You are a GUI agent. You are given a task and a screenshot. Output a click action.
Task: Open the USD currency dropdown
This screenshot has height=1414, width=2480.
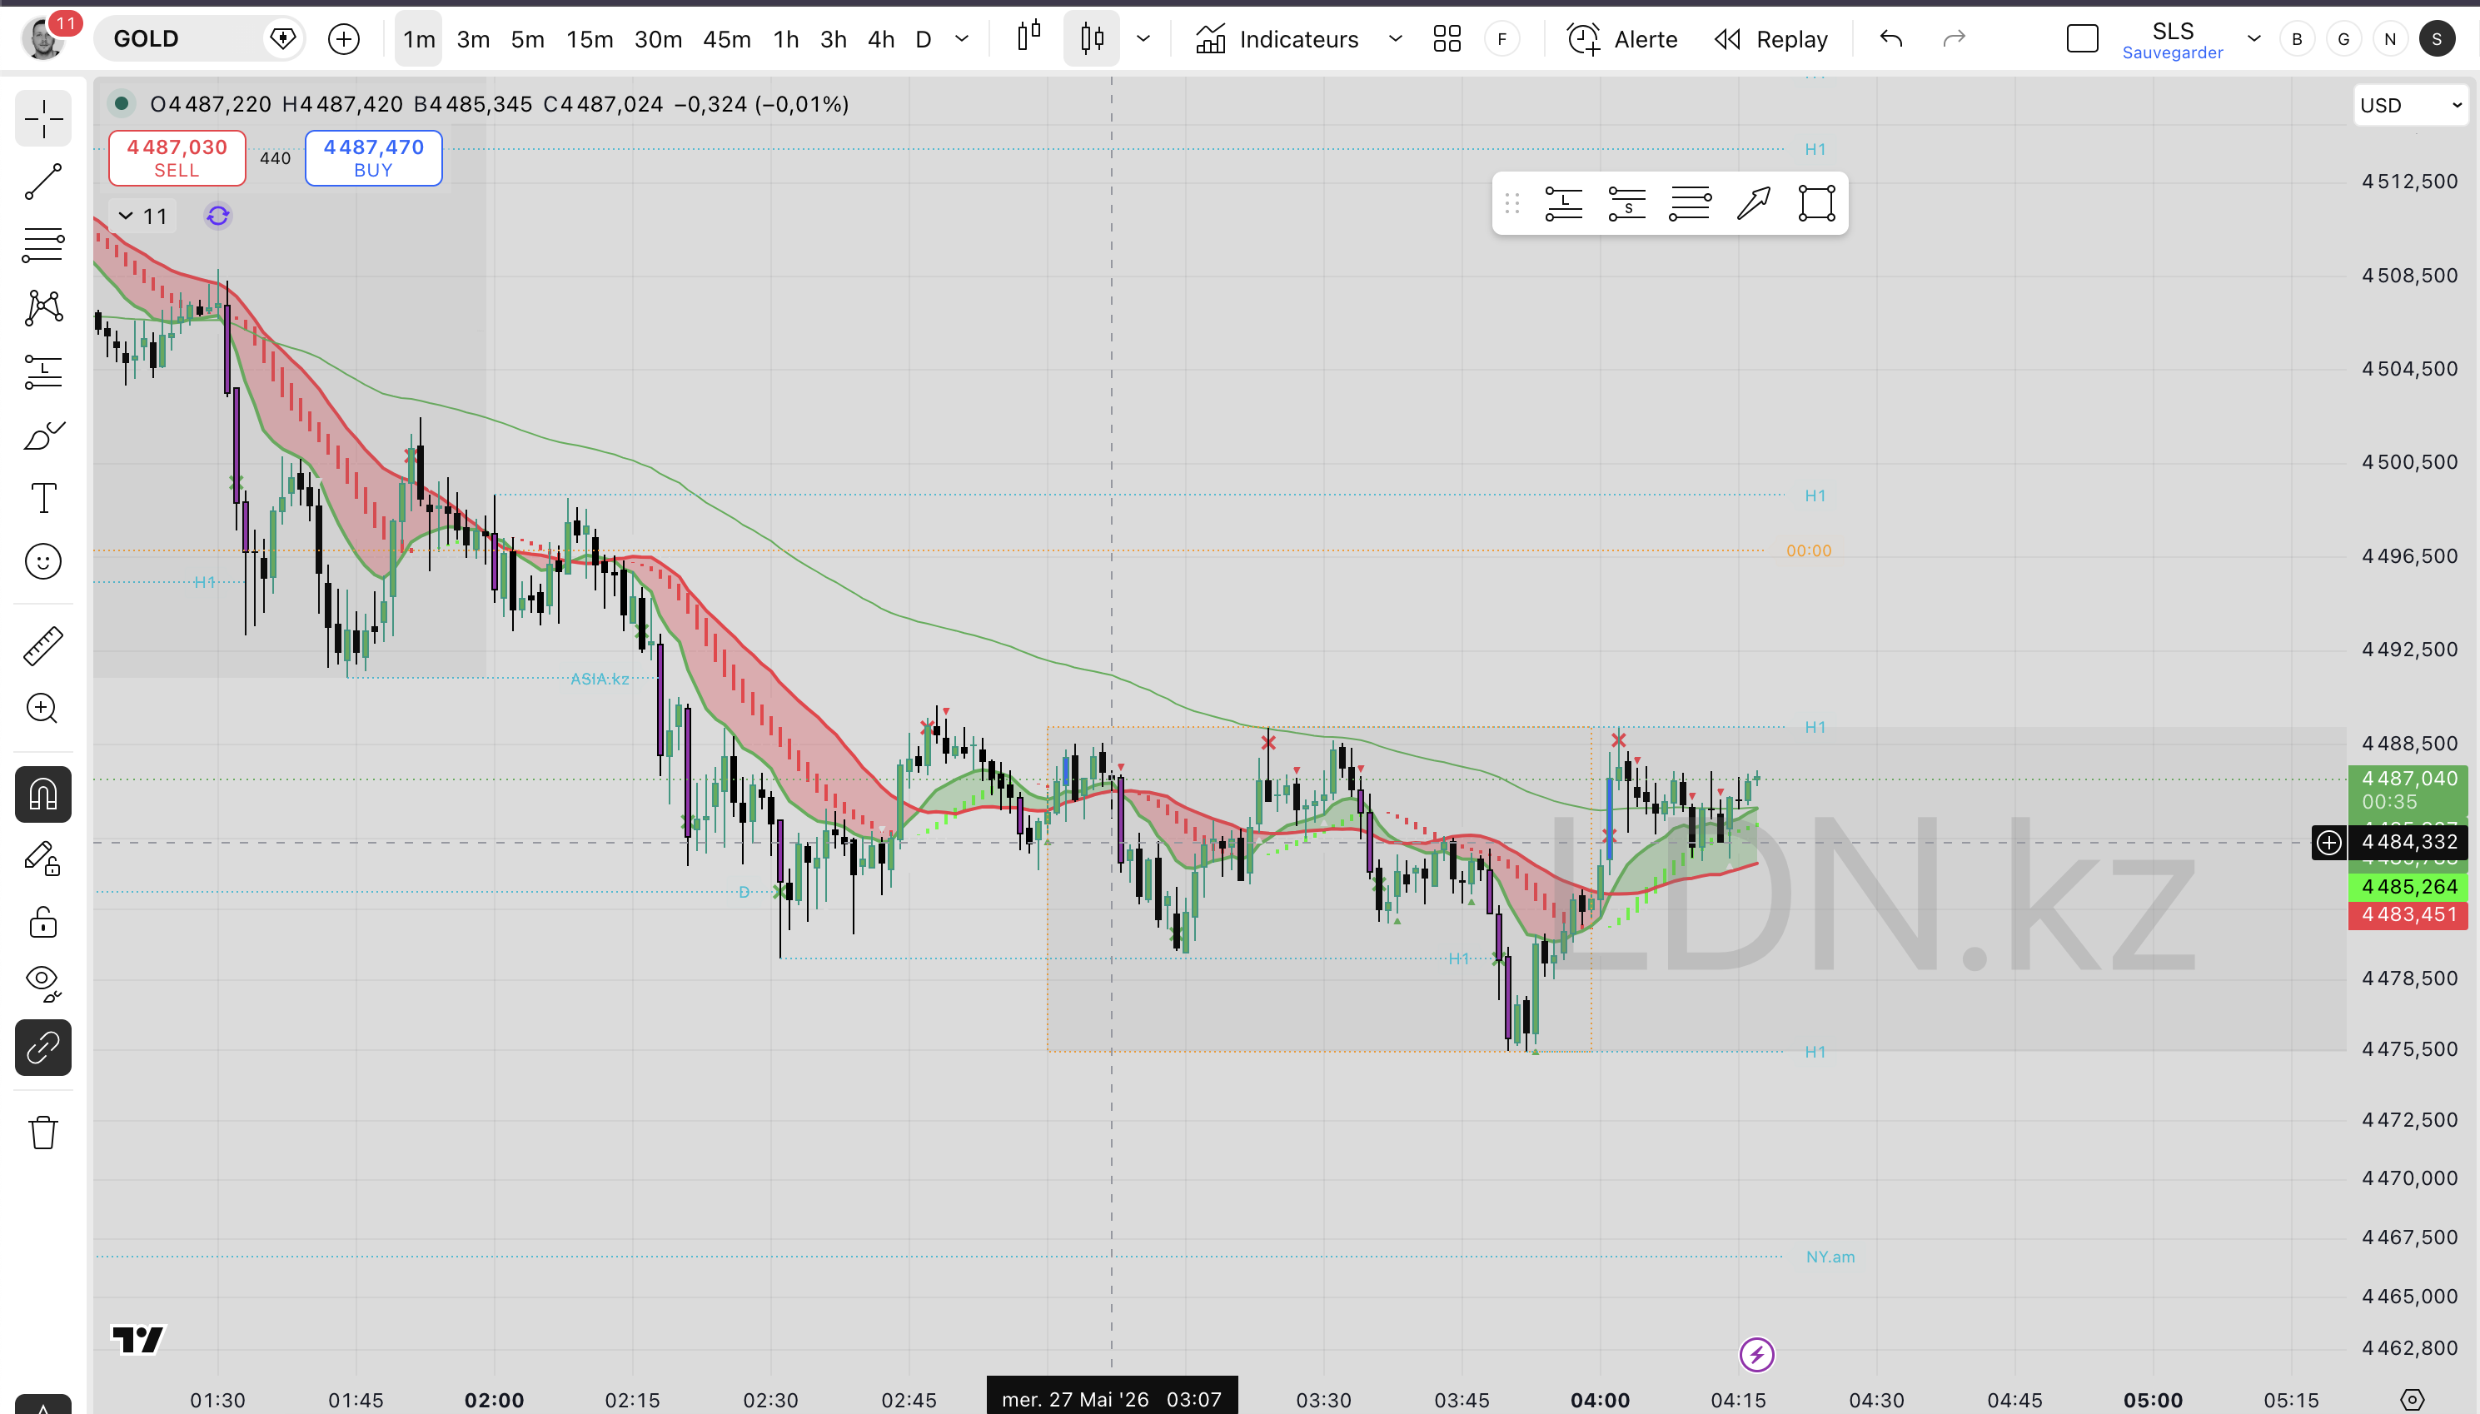point(2411,105)
